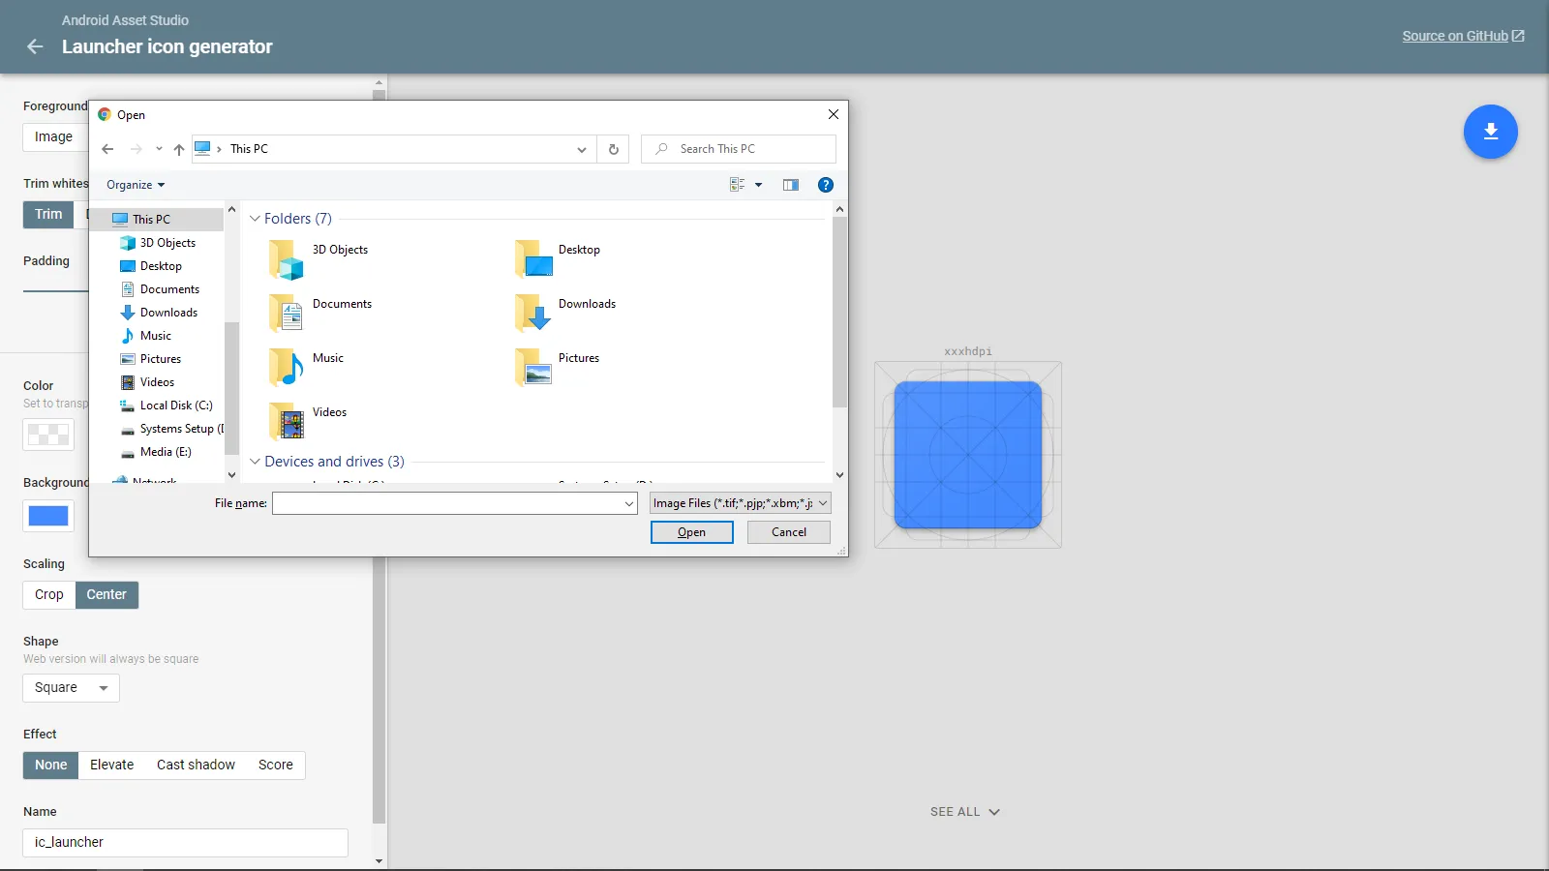Screen dimensions: 1549x871
Task: Click the blue Background color swatch
Action: [x=48, y=516]
